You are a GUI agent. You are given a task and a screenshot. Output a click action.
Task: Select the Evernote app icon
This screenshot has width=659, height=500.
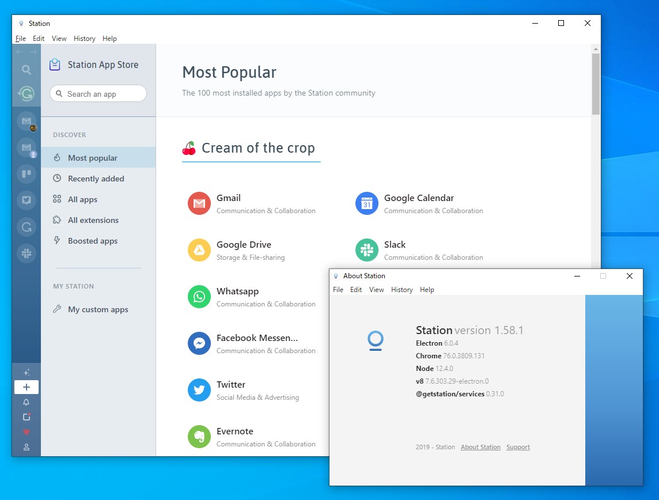(x=199, y=437)
